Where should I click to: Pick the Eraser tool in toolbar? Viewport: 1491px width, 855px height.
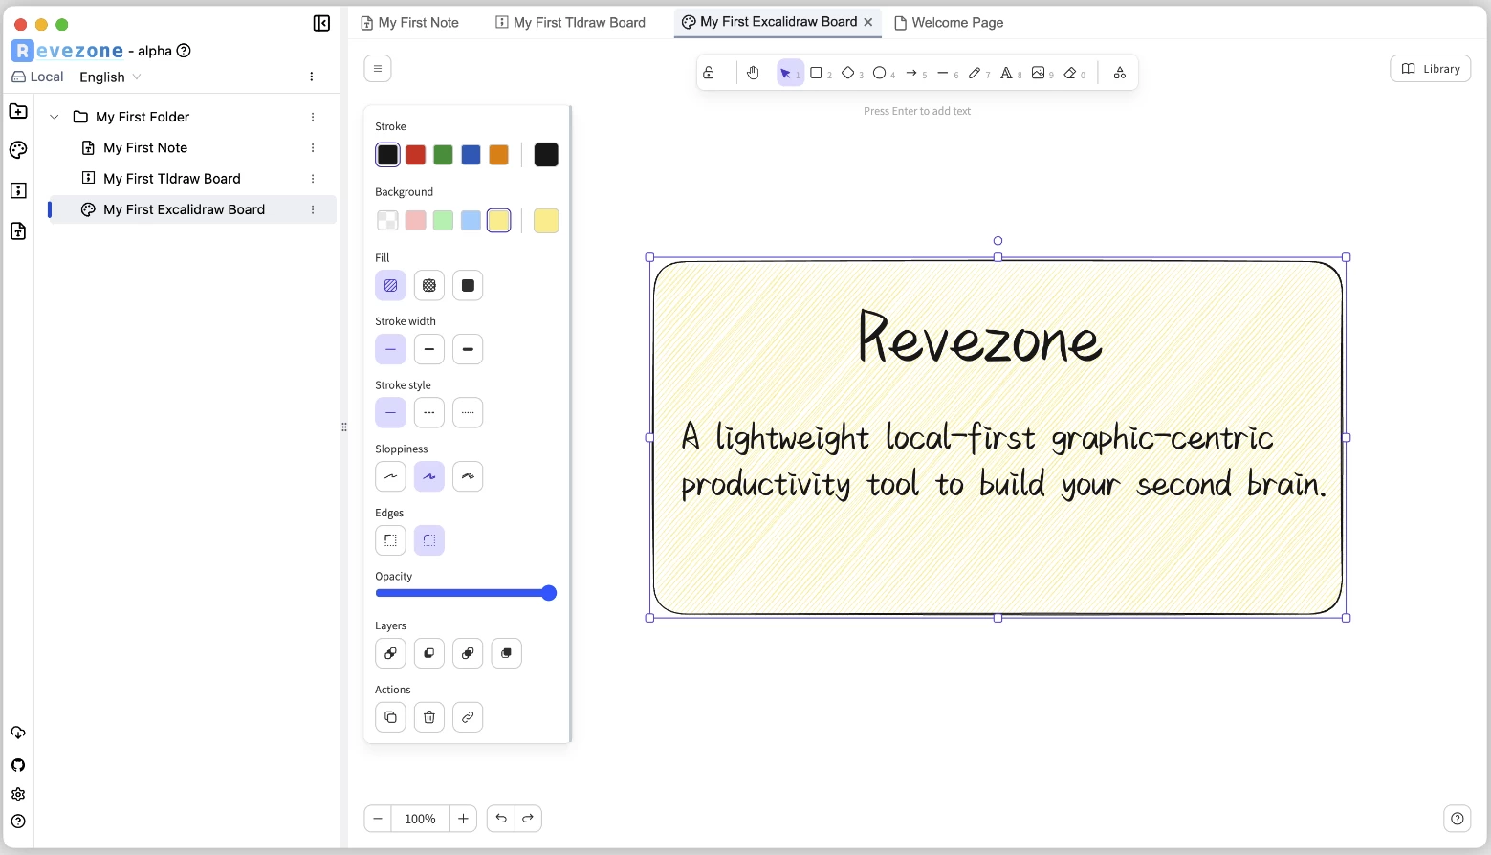point(1070,73)
